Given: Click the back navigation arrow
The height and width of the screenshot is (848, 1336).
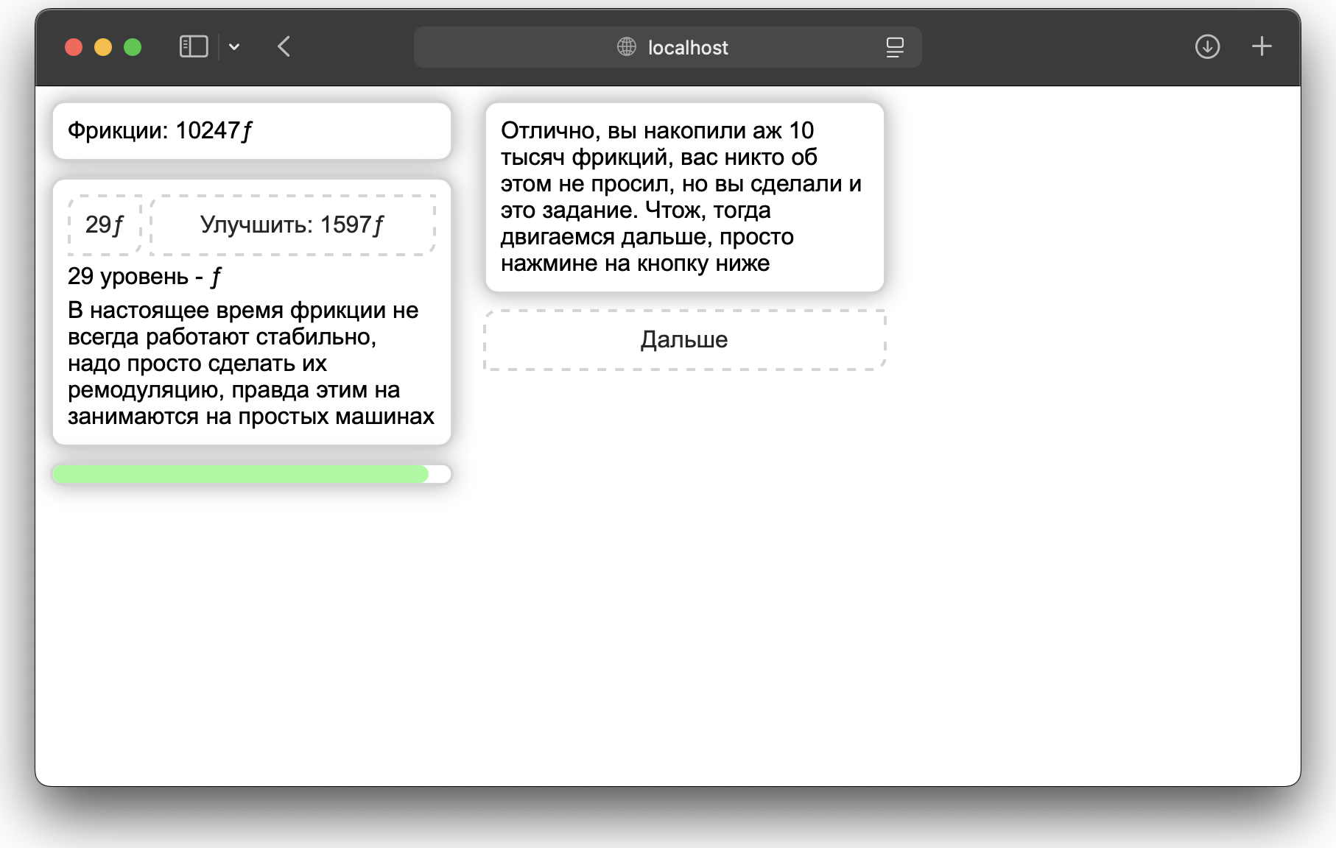Looking at the screenshot, I should coord(284,46).
